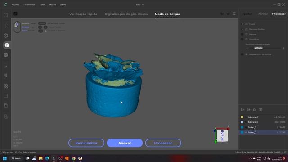Open the Arquivo menu

pyautogui.click(x=16, y=4)
